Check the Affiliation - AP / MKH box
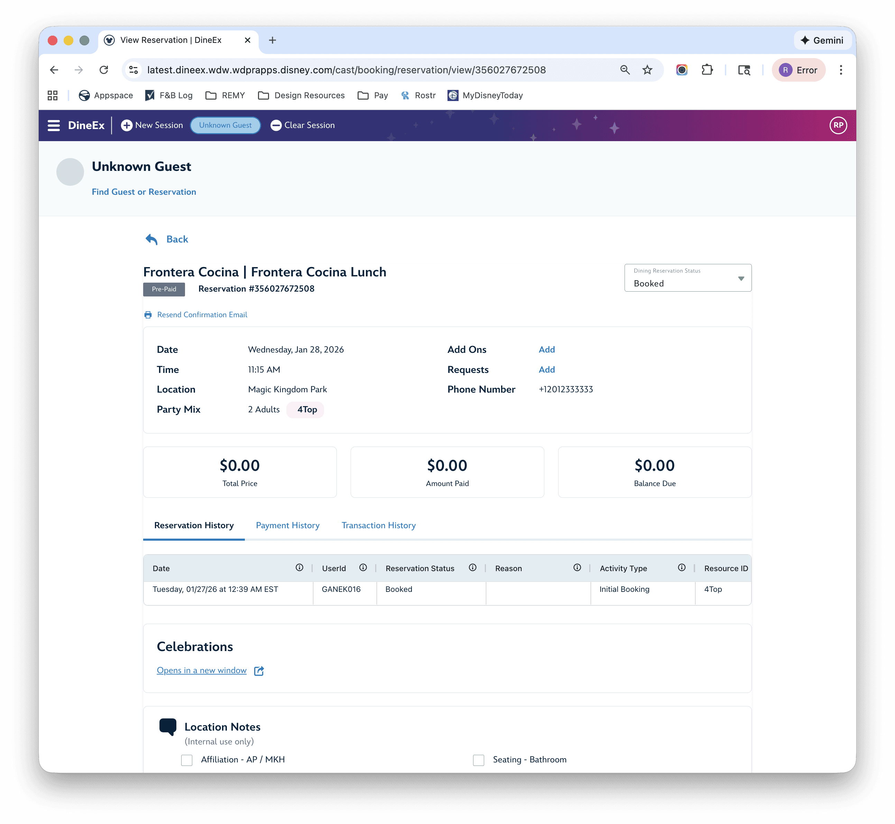 tap(187, 760)
